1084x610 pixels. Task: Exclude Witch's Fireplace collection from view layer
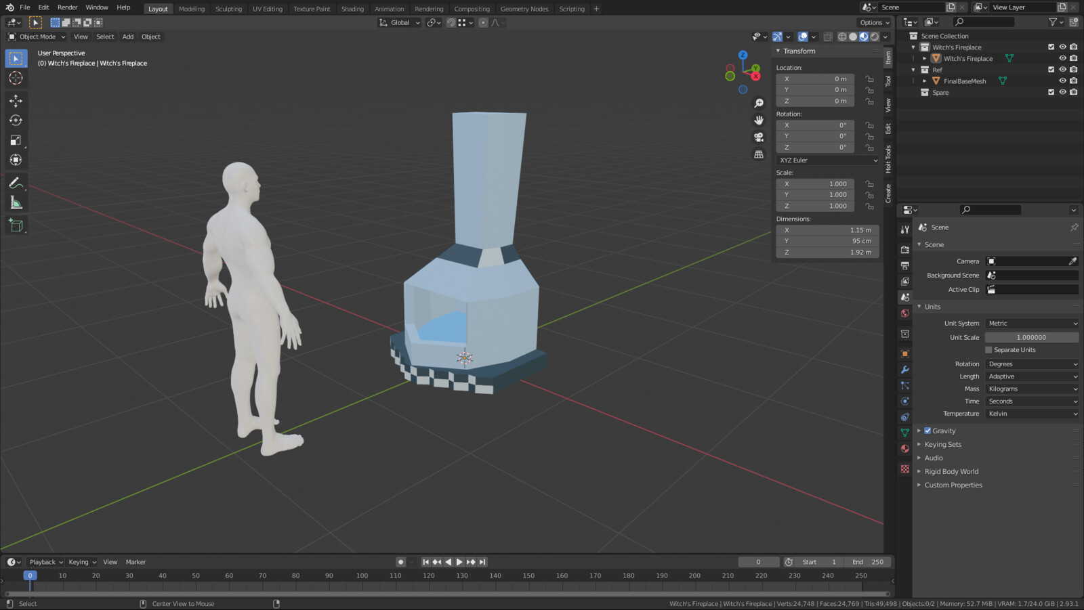[1051, 47]
